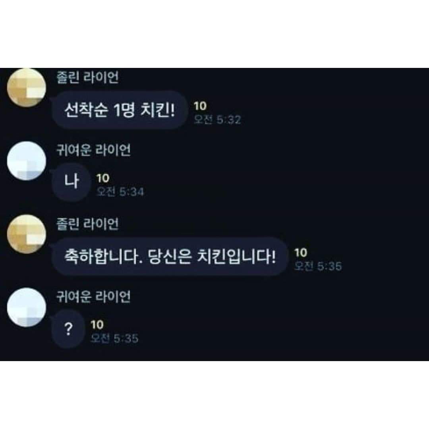The width and height of the screenshot is (429, 429).
Task: Click the 오전 5:35 timestamp after '치킨입니다!'
Action: (318, 266)
